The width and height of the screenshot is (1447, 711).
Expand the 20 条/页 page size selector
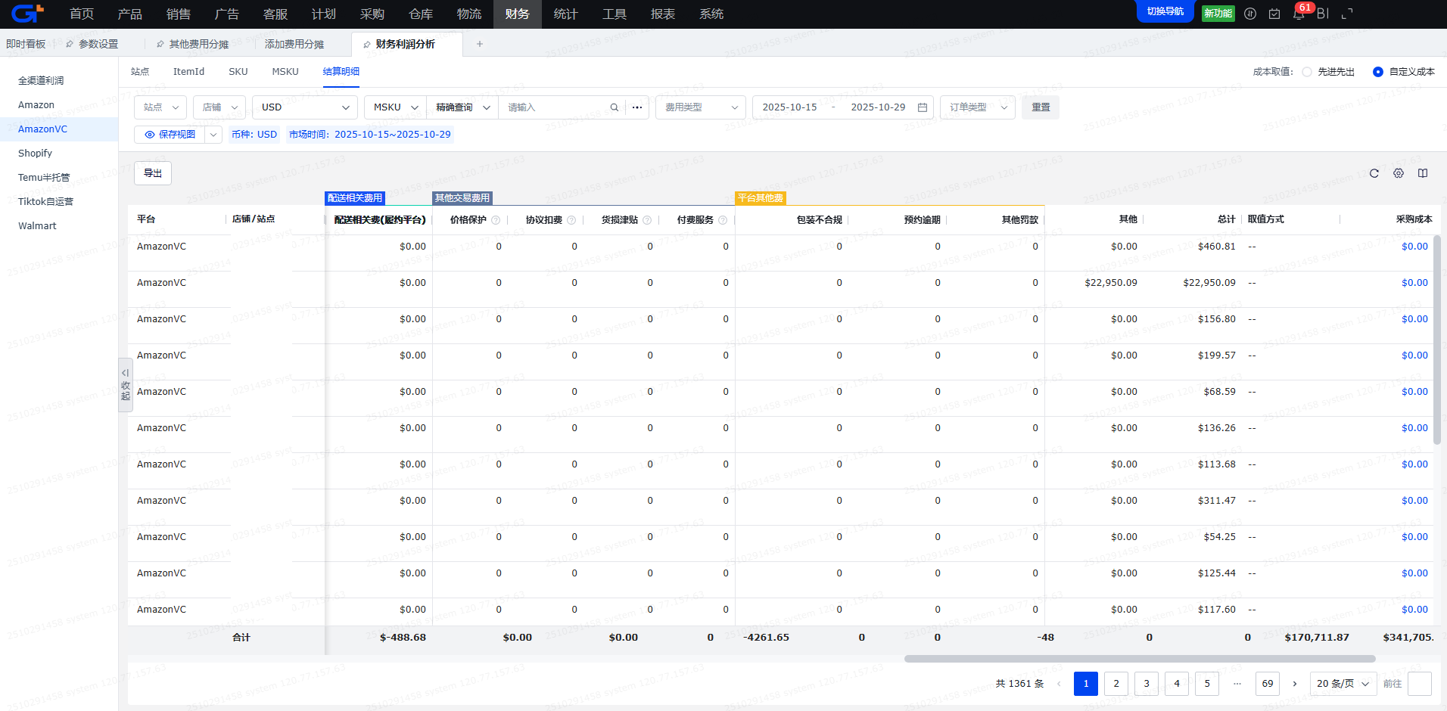[1343, 684]
